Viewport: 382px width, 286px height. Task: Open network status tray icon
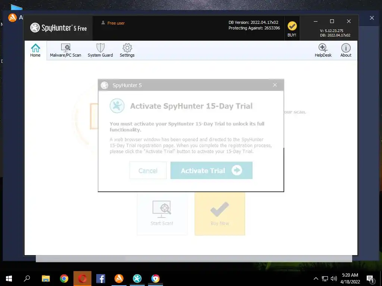pyautogui.click(x=325, y=279)
